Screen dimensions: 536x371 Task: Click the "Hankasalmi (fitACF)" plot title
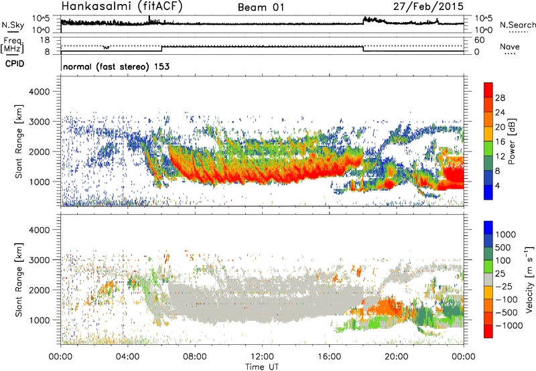[122, 7]
